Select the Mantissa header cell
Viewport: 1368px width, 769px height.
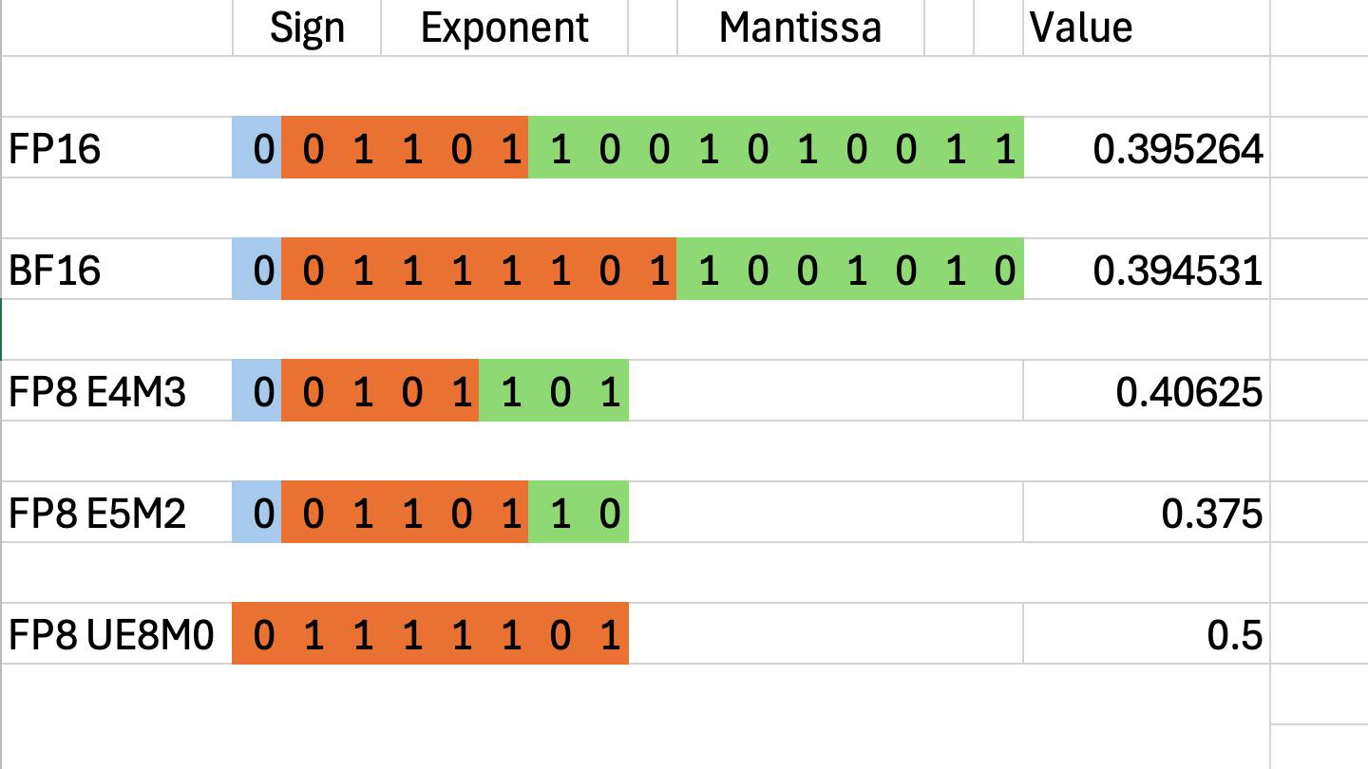pos(800,28)
